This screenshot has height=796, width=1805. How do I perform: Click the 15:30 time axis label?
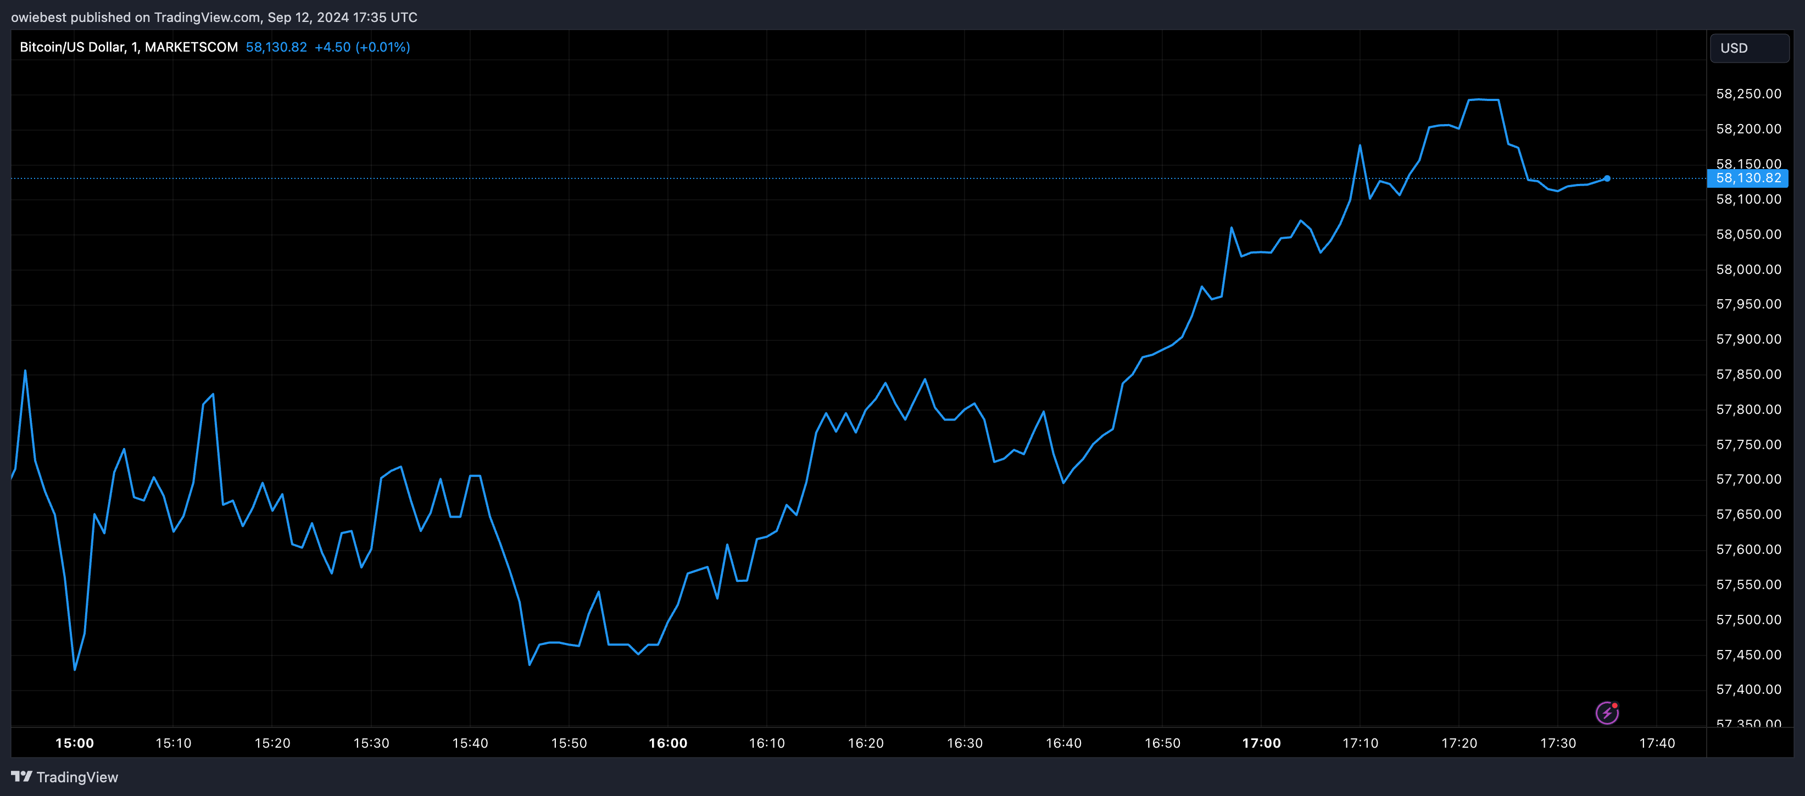pyautogui.click(x=371, y=743)
